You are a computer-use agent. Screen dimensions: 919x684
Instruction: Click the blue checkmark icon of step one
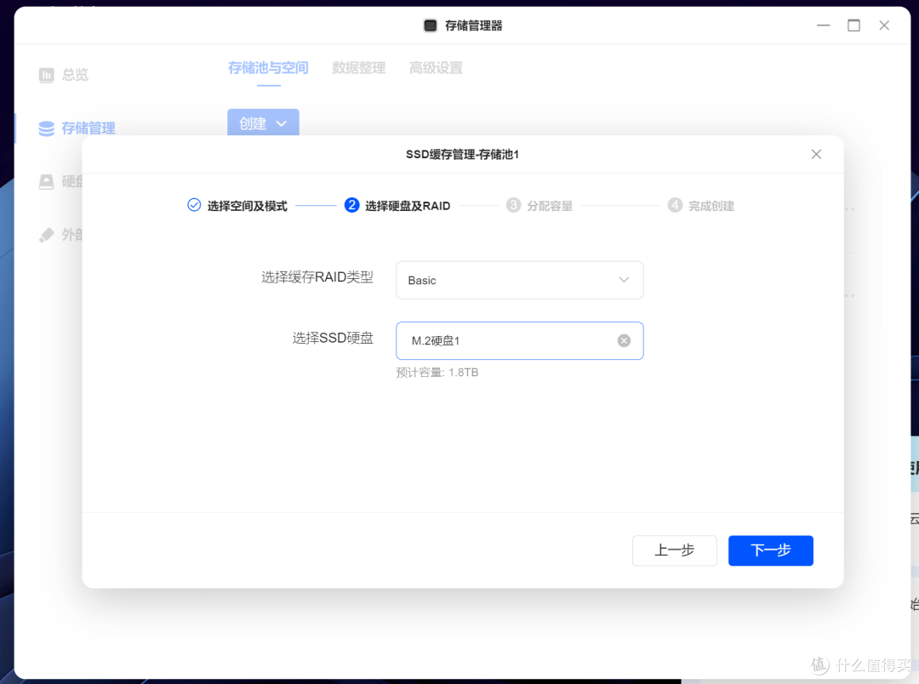tap(194, 205)
